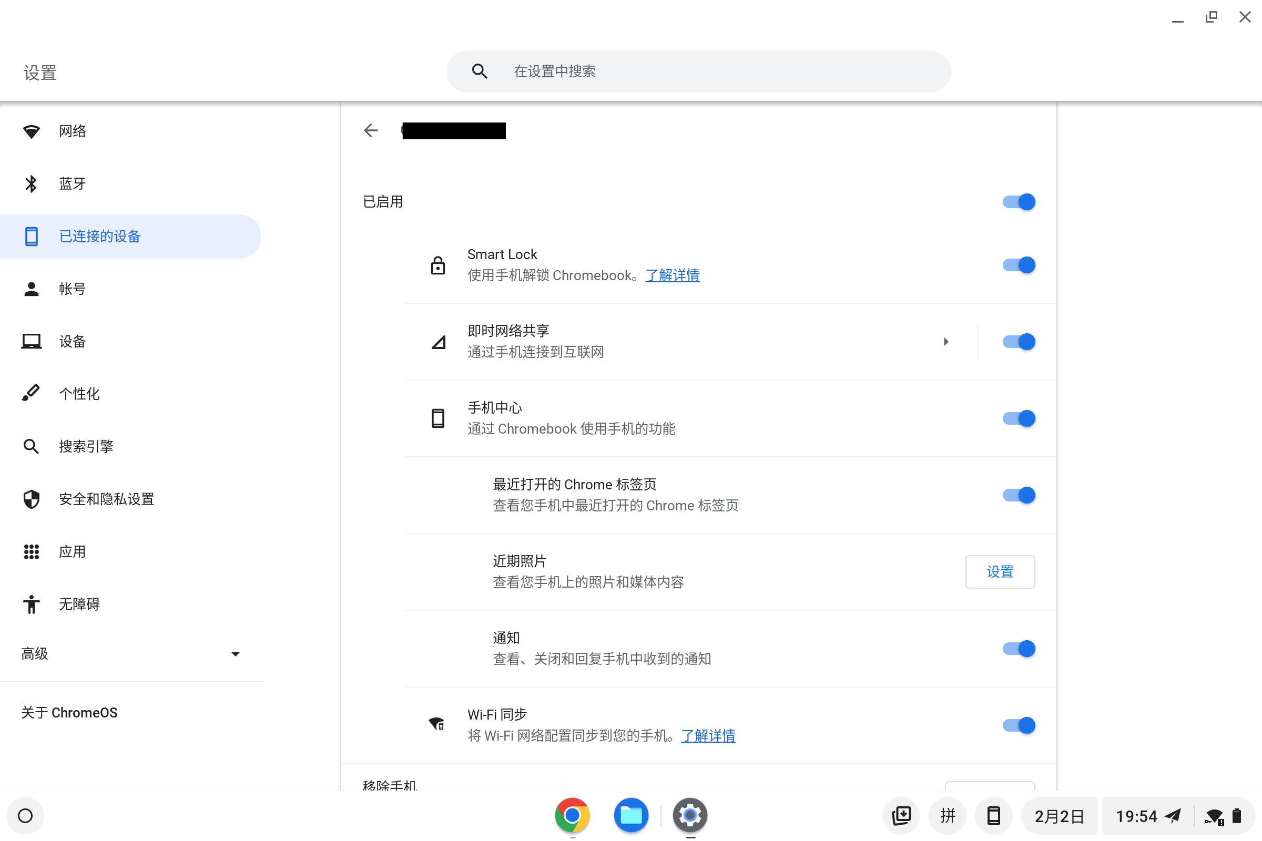Image resolution: width=1262 pixels, height=841 pixels.
Task: Click the Phone Hub icon on the shelf
Action: 993,816
